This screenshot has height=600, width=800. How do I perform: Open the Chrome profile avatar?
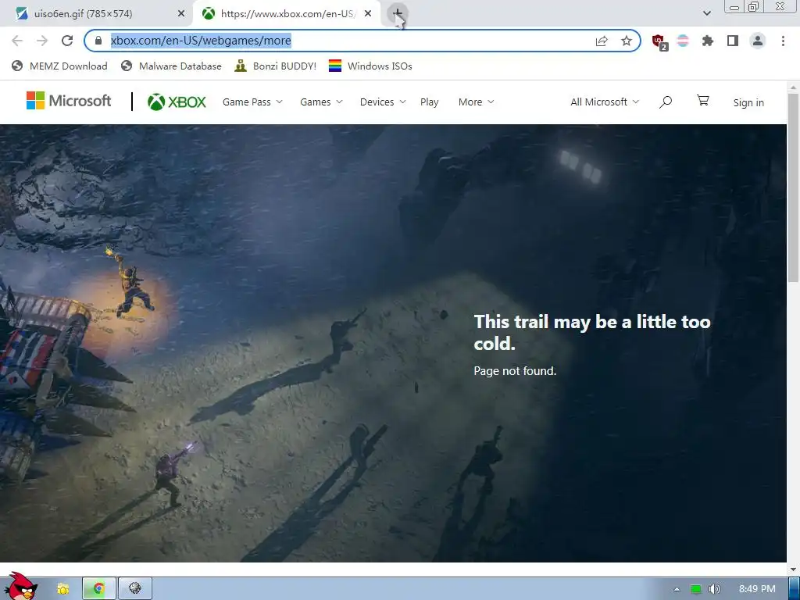758,41
